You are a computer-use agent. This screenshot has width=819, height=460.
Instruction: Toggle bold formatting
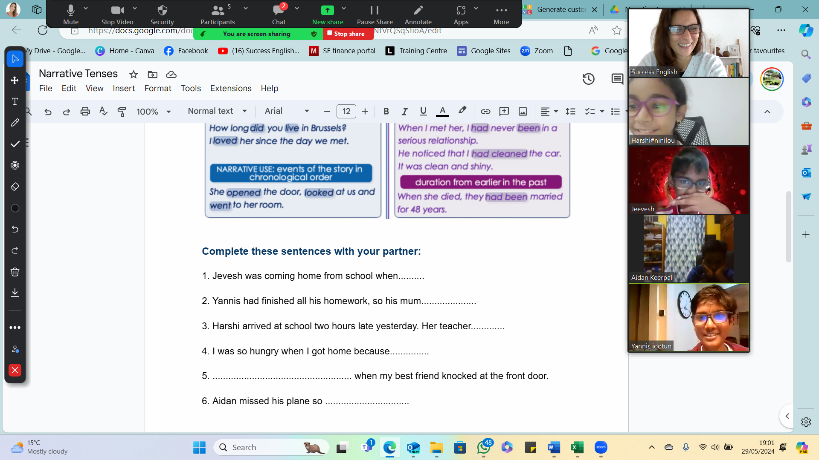coord(386,111)
